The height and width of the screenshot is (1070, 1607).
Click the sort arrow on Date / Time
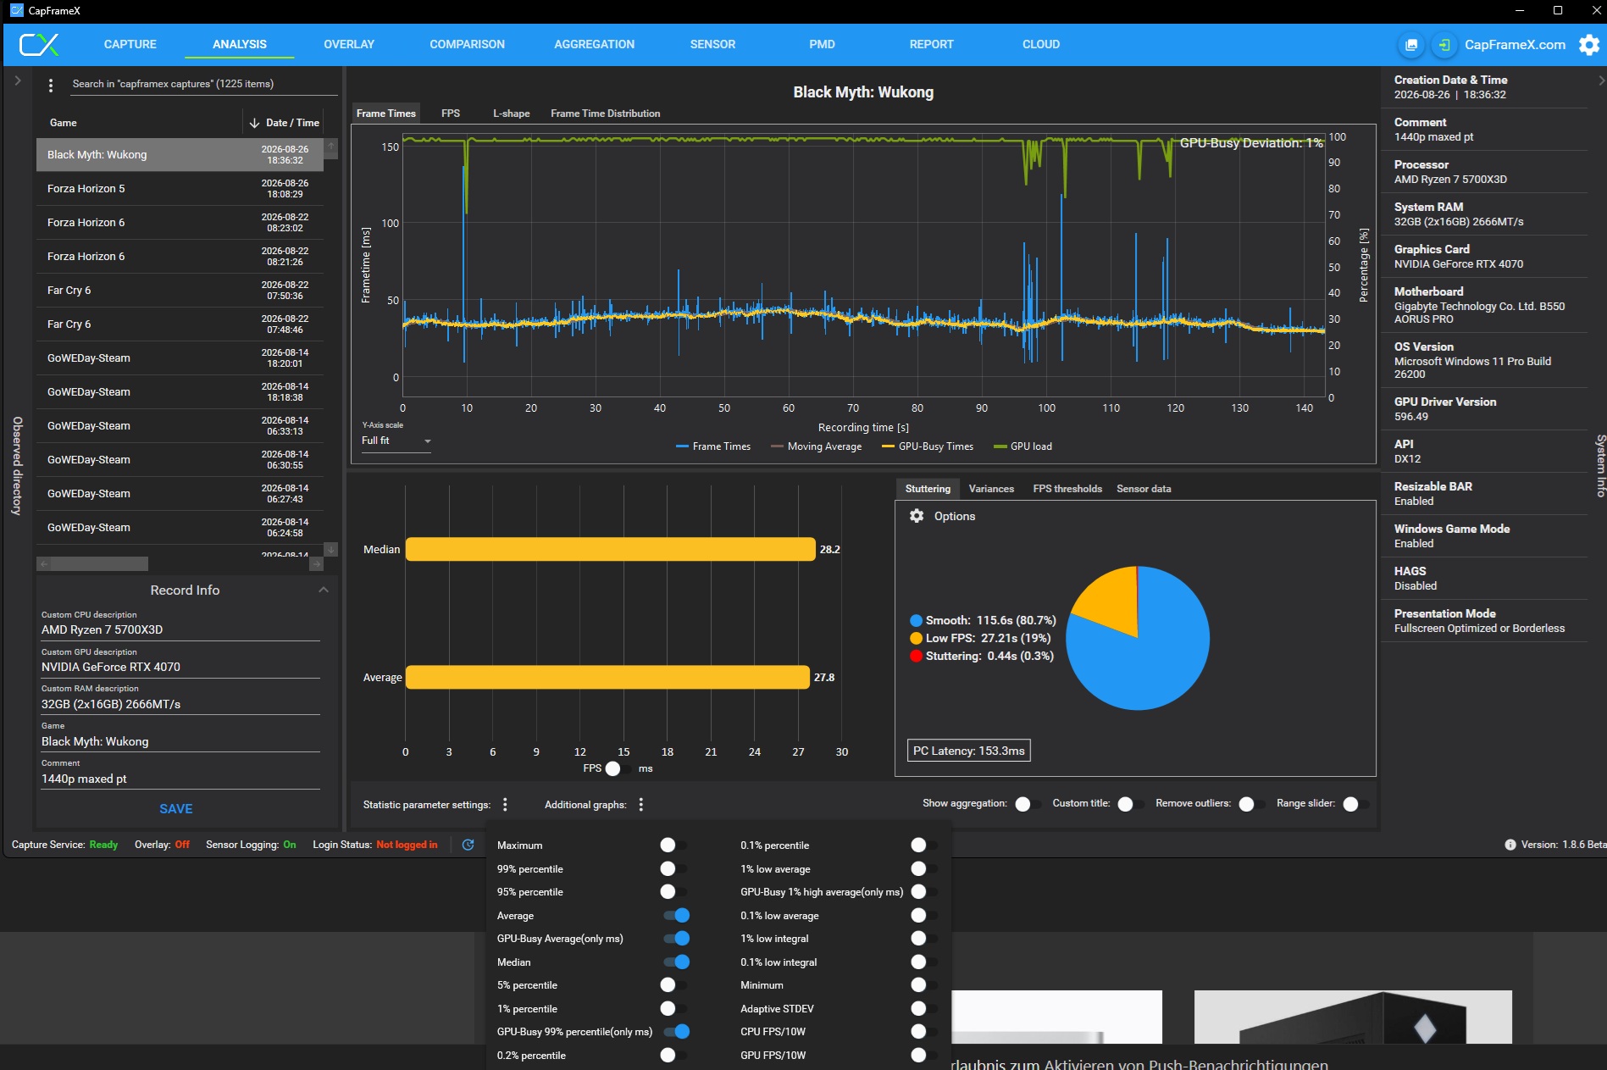pos(254,123)
